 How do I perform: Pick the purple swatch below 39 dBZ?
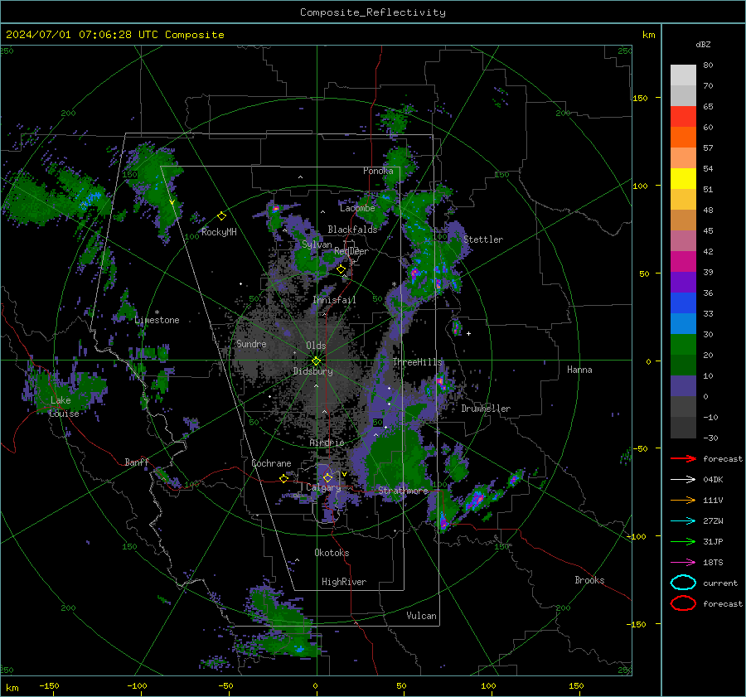pyautogui.click(x=683, y=282)
